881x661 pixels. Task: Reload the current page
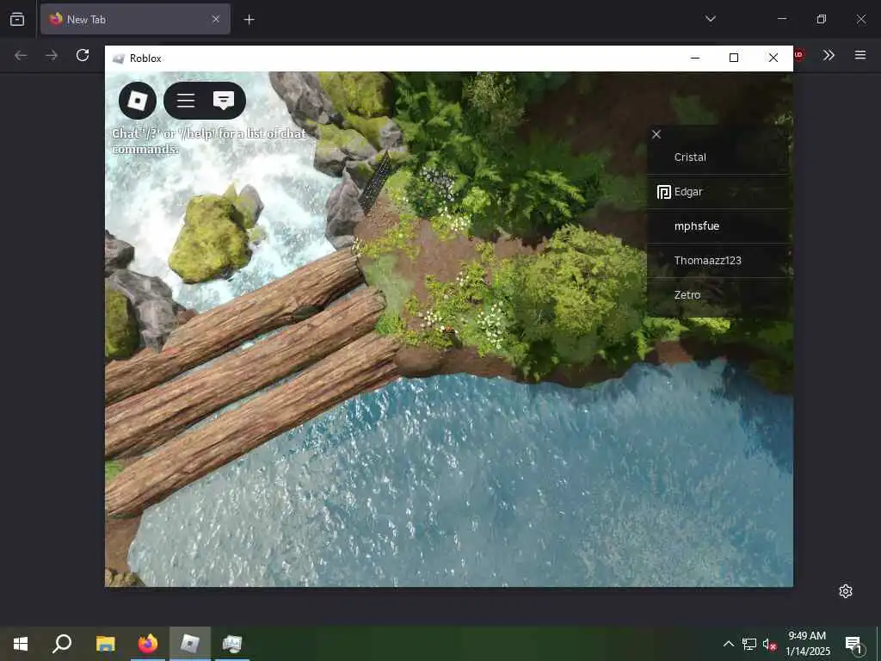pos(83,55)
